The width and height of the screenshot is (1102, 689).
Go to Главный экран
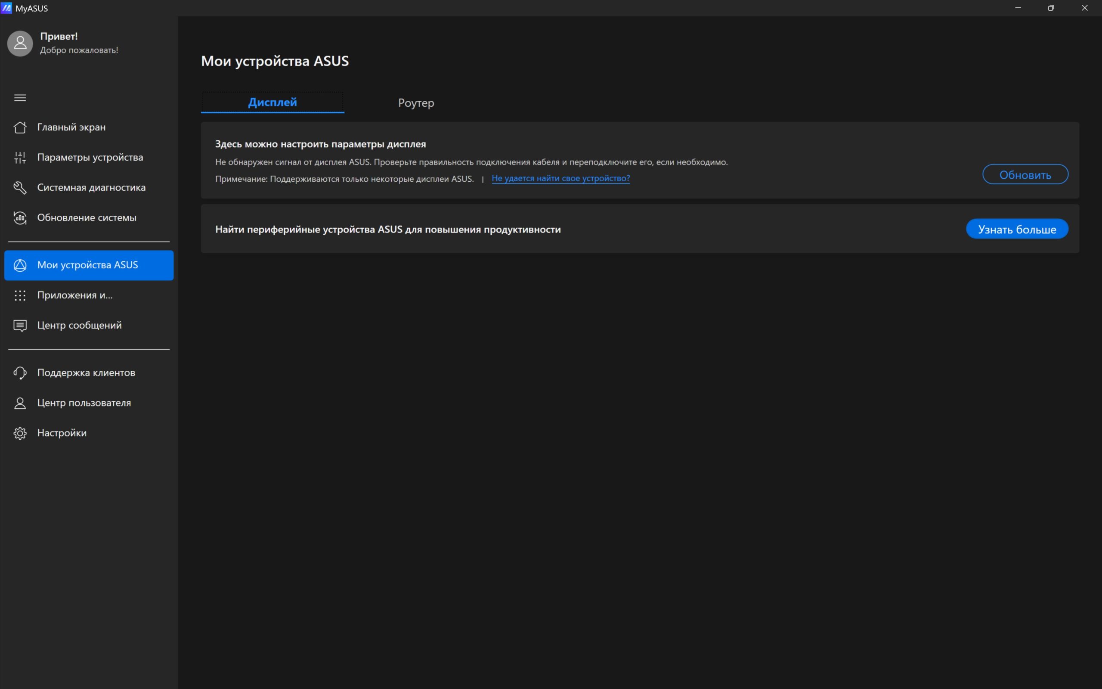[89, 127]
